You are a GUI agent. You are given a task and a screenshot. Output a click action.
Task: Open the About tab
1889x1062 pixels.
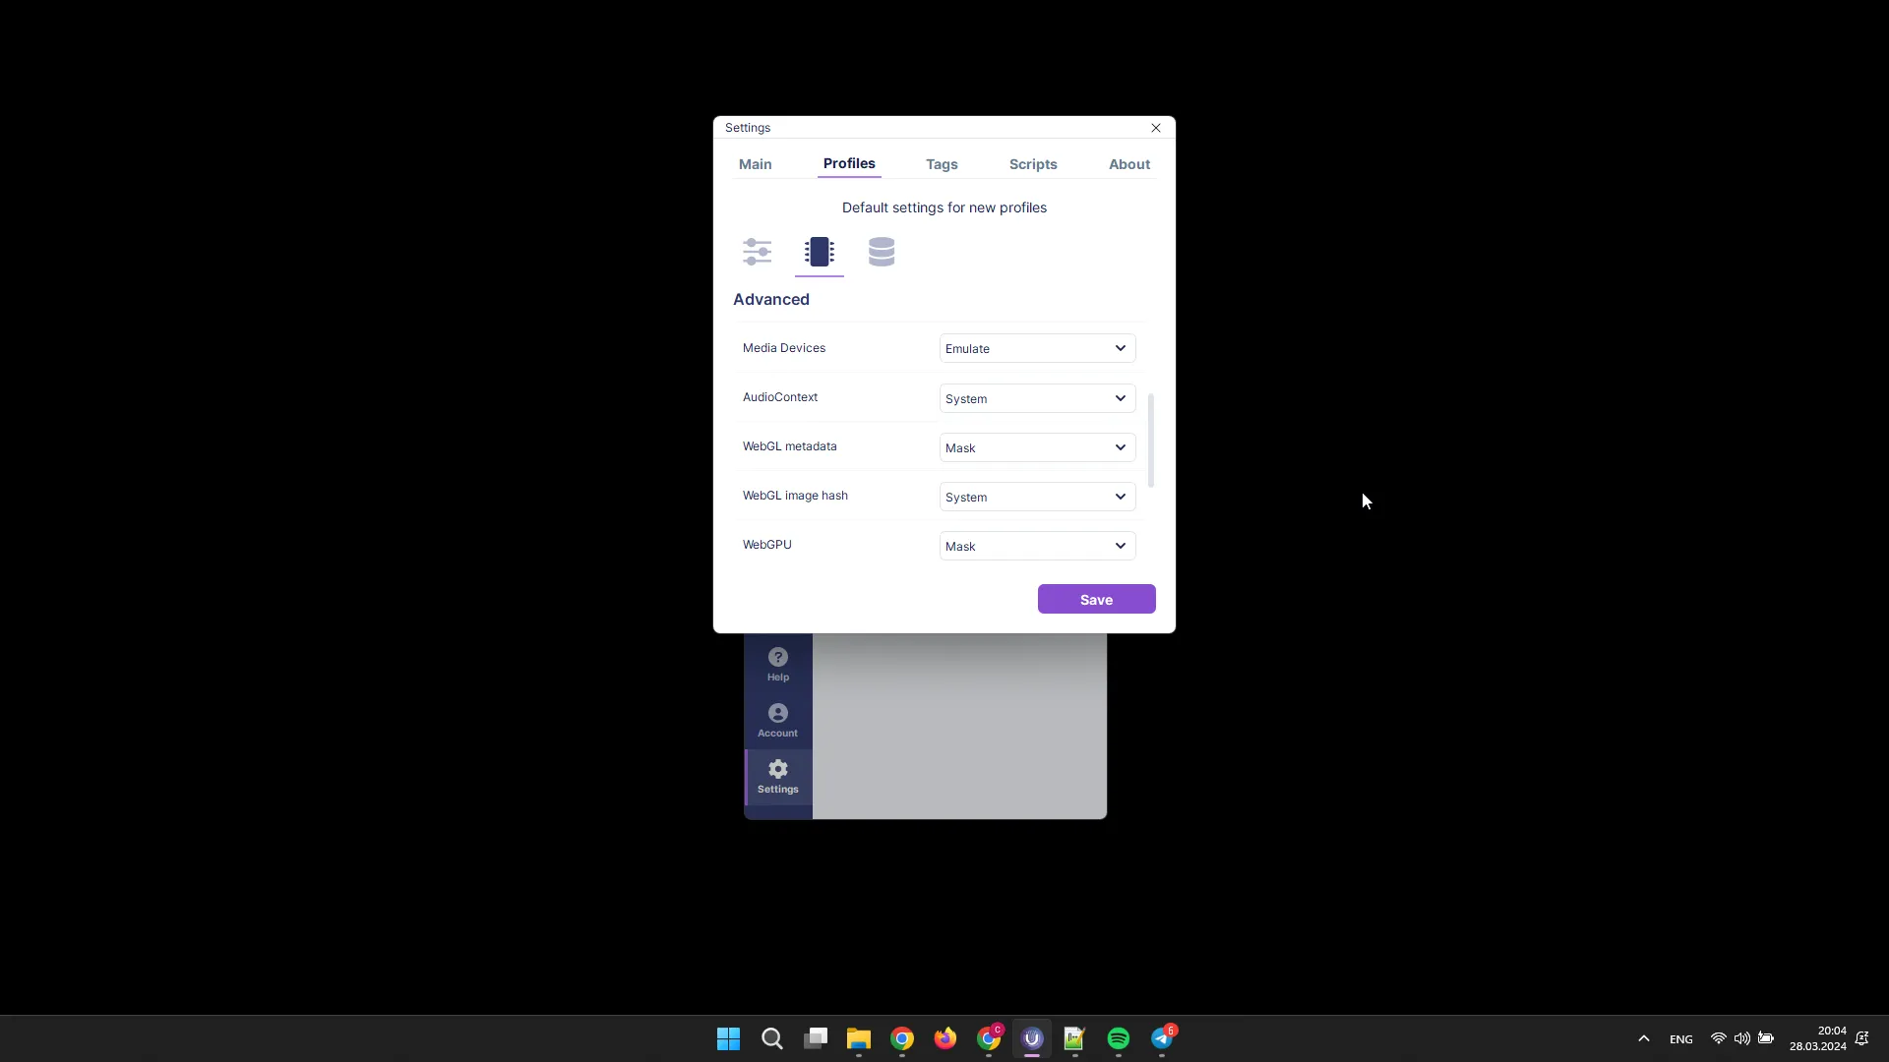point(1128,163)
